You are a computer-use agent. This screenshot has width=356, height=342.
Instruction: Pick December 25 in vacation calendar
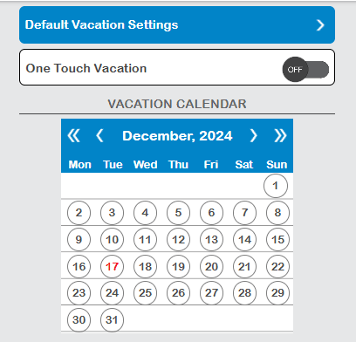coord(145,293)
